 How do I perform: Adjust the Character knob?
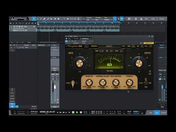tap(89, 82)
